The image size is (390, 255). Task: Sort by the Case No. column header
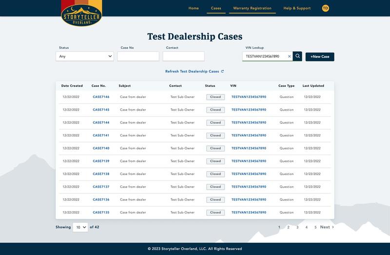pos(98,86)
